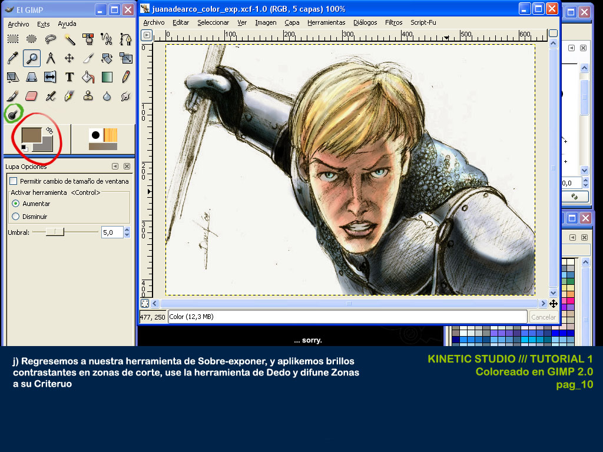Click the foreground brown color swatch
Viewport: 603px width, 452px height.
pos(31,135)
